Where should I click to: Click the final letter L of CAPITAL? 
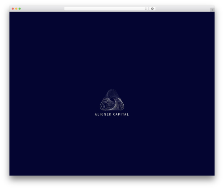[x=128, y=114]
